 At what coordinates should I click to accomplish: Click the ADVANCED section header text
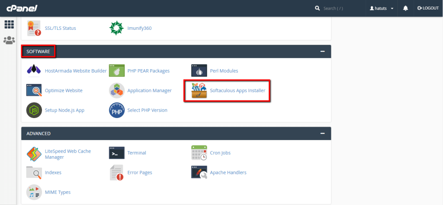pyautogui.click(x=39, y=133)
